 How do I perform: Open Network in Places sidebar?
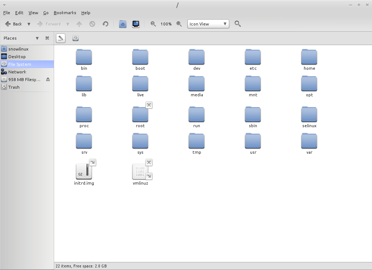pos(27,72)
